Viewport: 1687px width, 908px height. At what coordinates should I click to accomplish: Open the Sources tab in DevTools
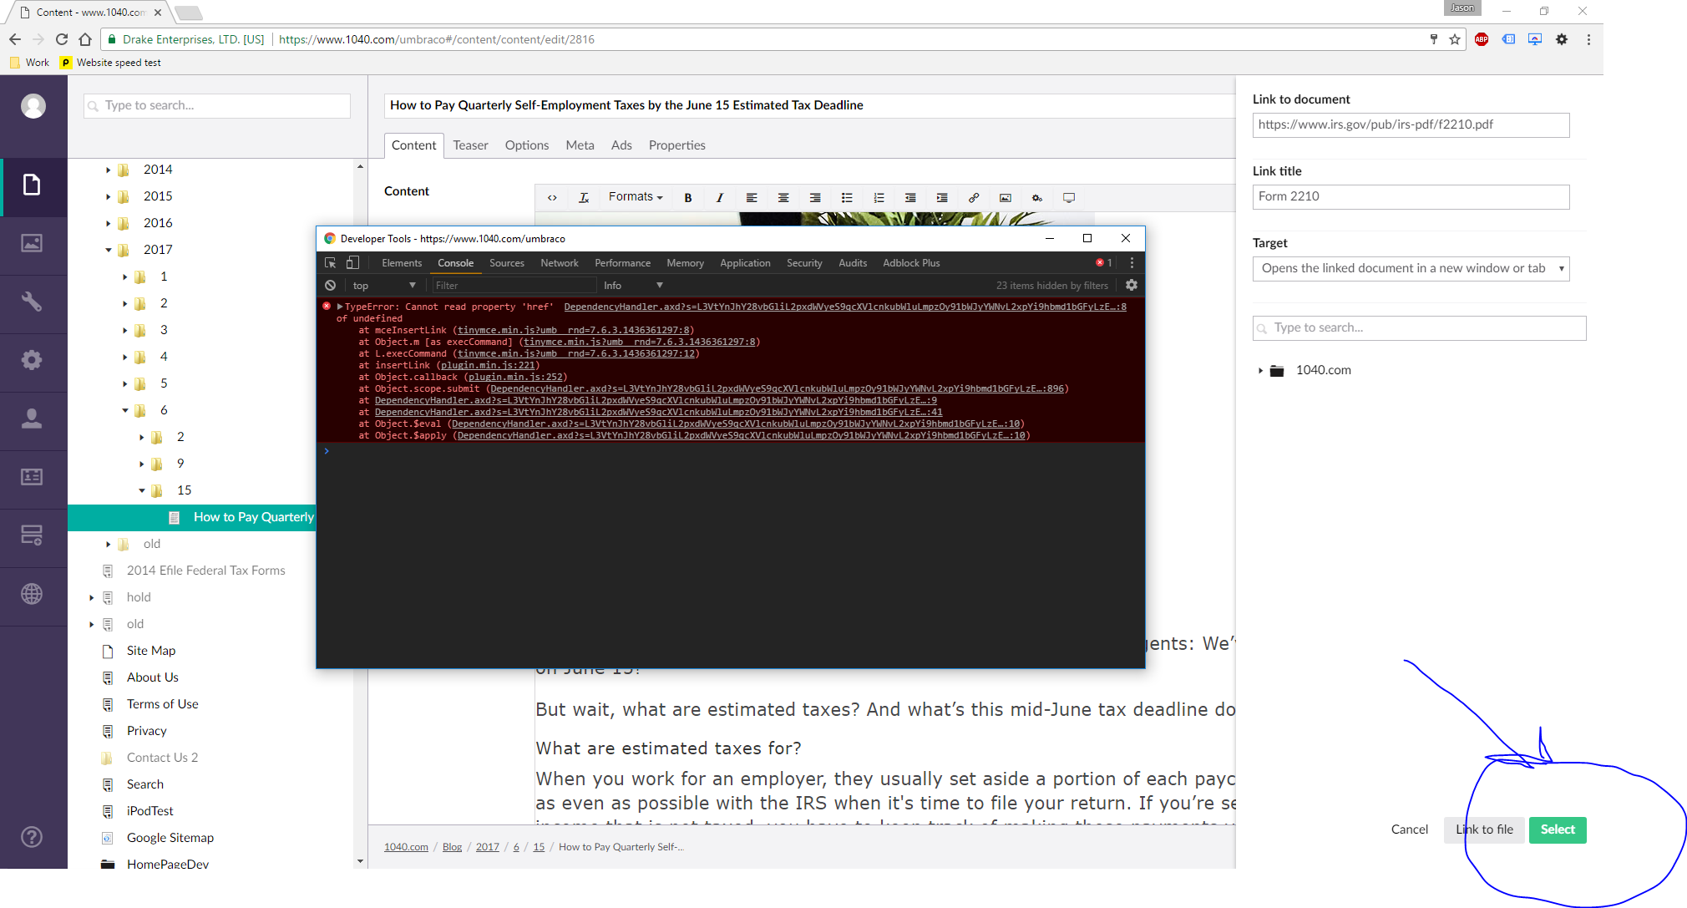pyautogui.click(x=507, y=262)
